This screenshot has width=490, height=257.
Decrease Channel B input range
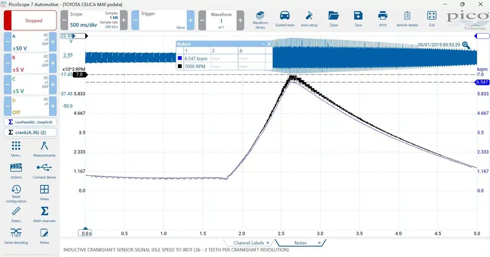(x=7, y=63)
